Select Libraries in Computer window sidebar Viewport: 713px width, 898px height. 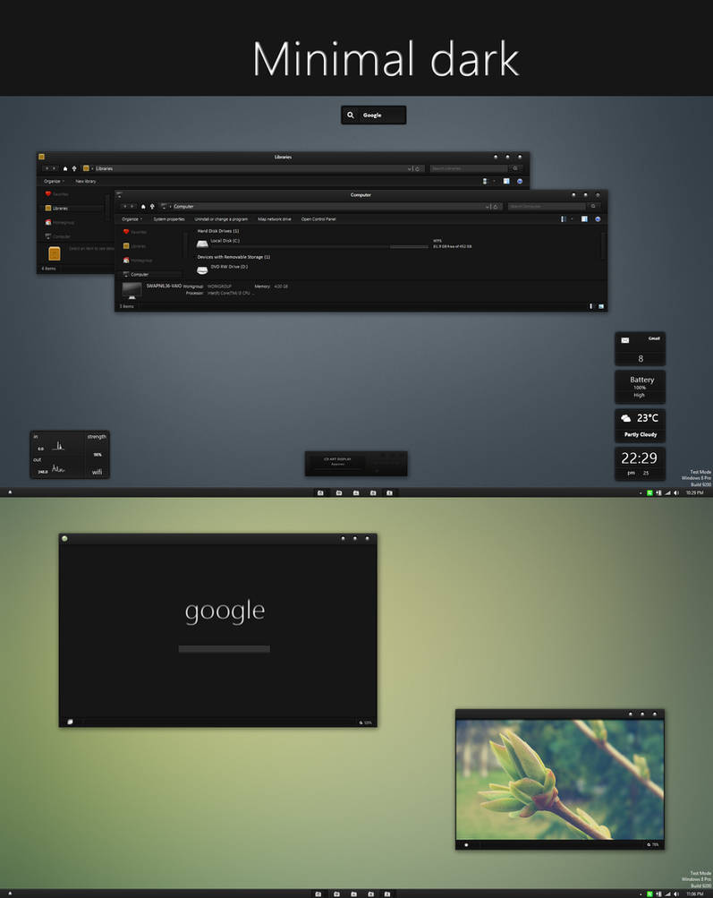pyautogui.click(x=134, y=245)
